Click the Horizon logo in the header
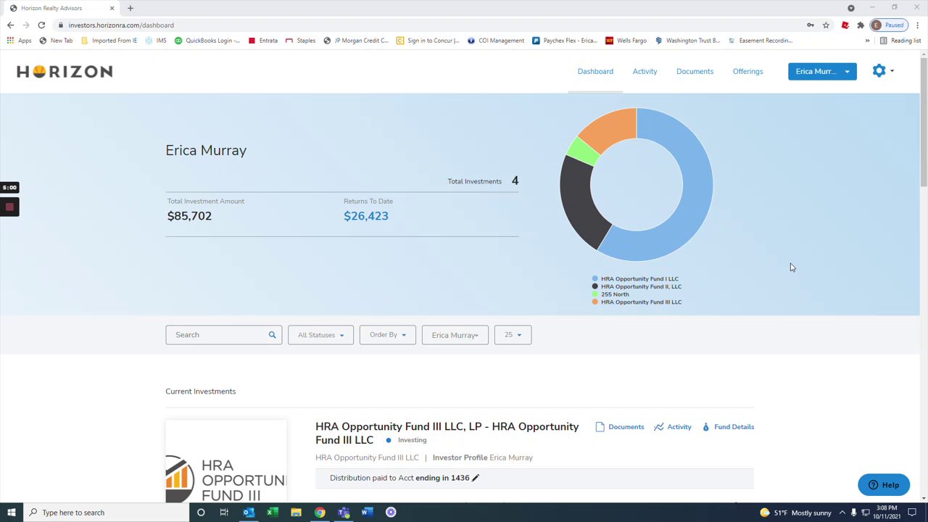The width and height of the screenshot is (928, 522). (x=65, y=71)
